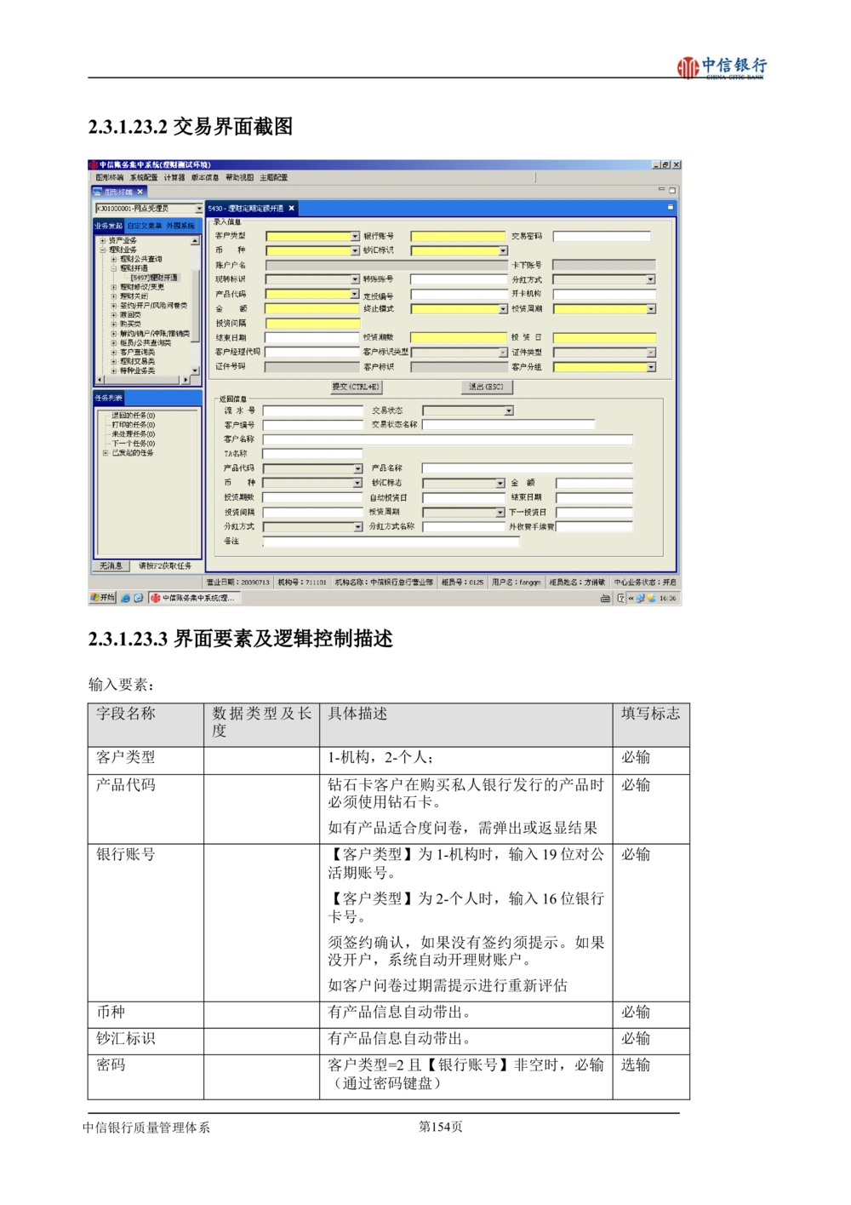Click the 退出 (ESC) button

(x=486, y=387)
